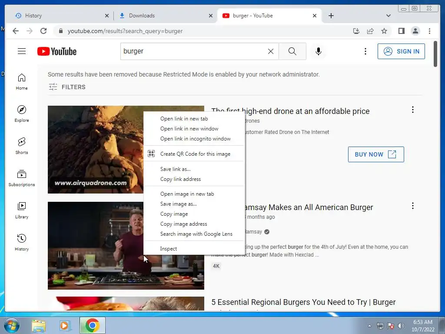Screen dimensions: 445x334
Task: Go back with the browser back arrow
Action: (16, 31)
